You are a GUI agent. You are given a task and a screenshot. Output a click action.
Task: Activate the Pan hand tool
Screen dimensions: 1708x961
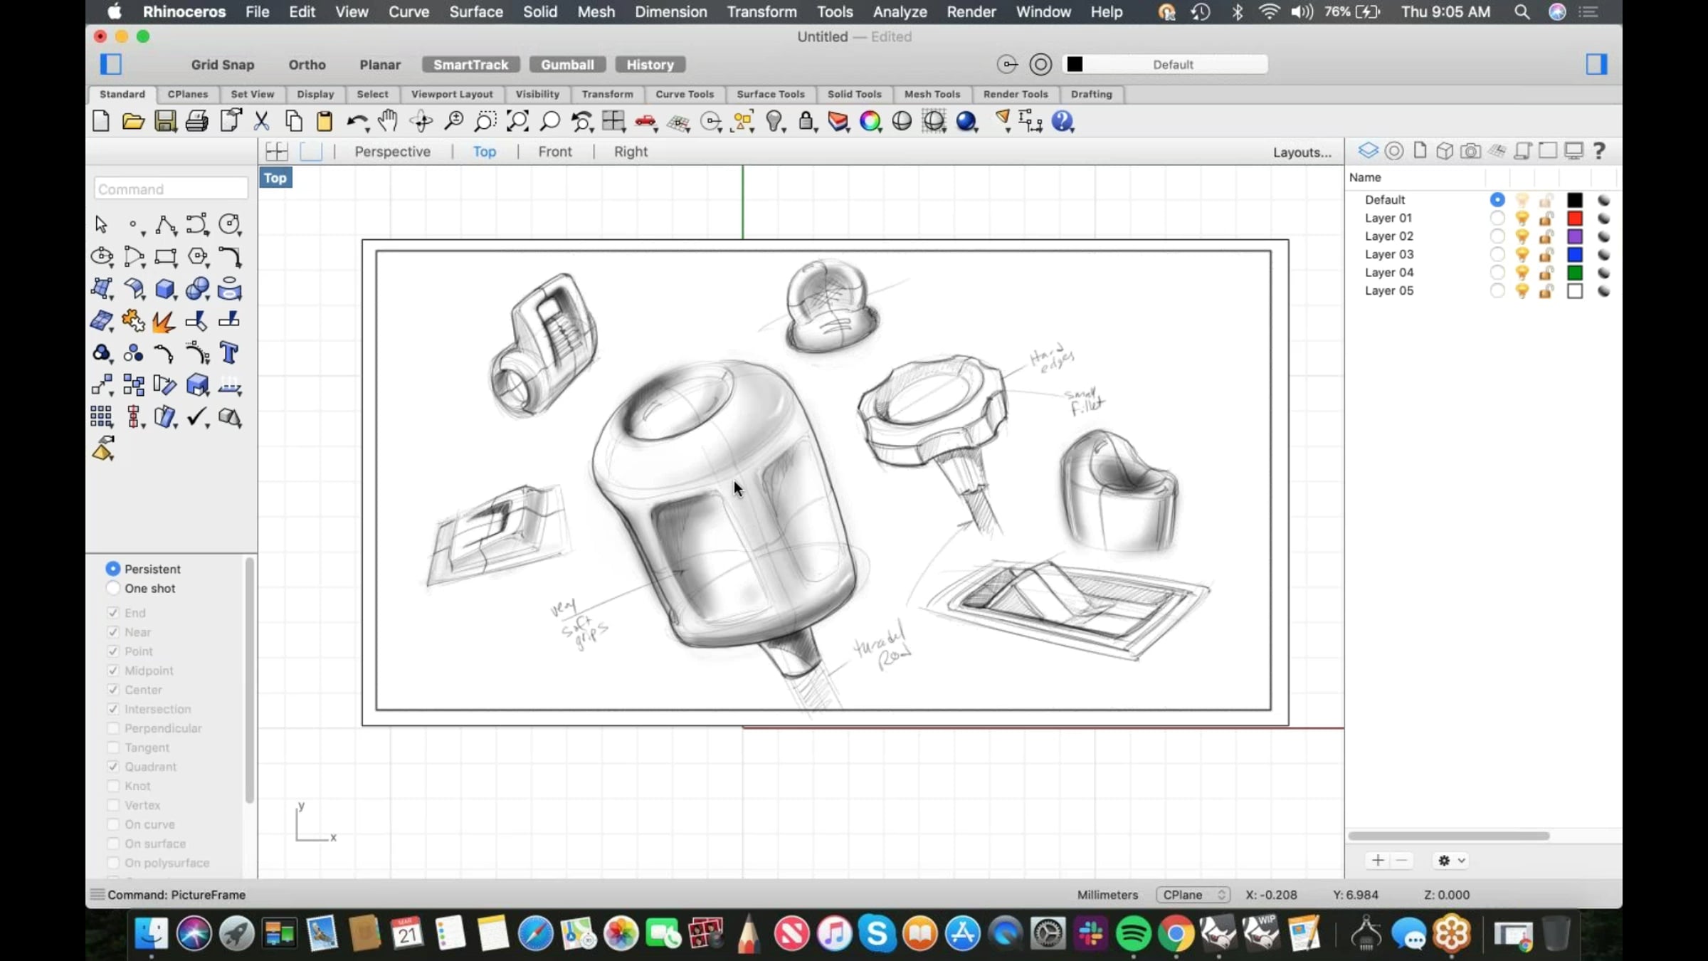click(x=388, y=122)
